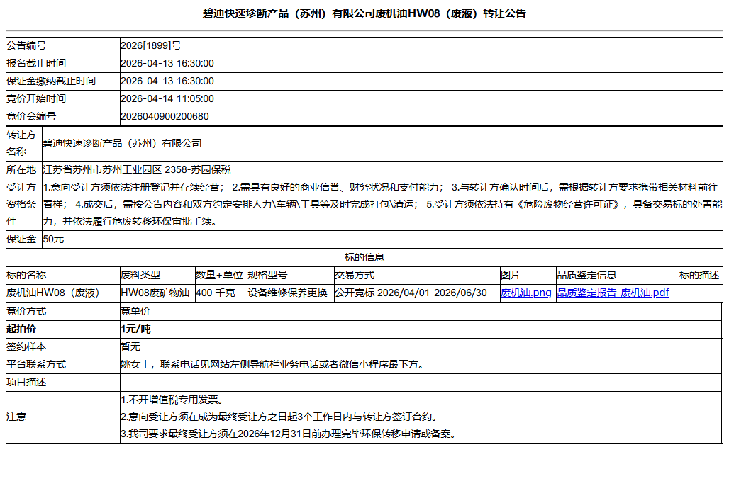
Task: Select the 保证金 value 50元
Action: point(53,239)
